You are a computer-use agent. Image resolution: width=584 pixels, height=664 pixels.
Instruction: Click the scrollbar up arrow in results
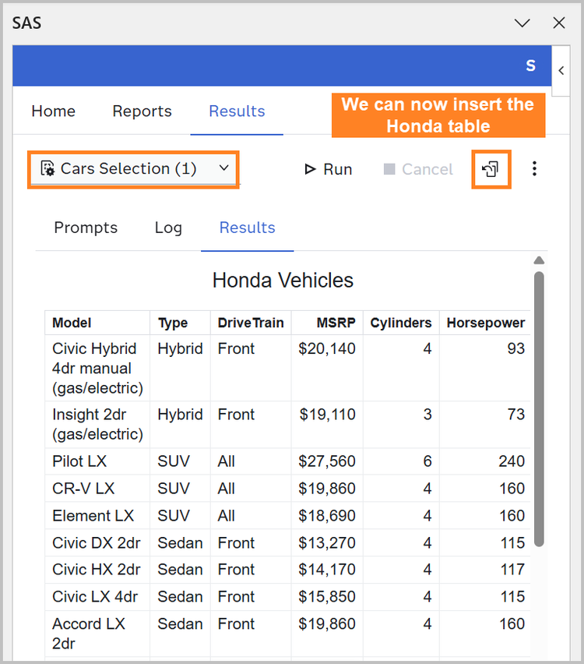(x=539, y=260)
